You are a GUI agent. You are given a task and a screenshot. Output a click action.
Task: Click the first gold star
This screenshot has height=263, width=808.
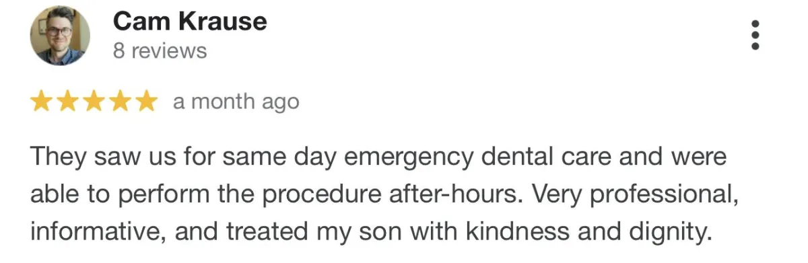(x=42, y=102)
